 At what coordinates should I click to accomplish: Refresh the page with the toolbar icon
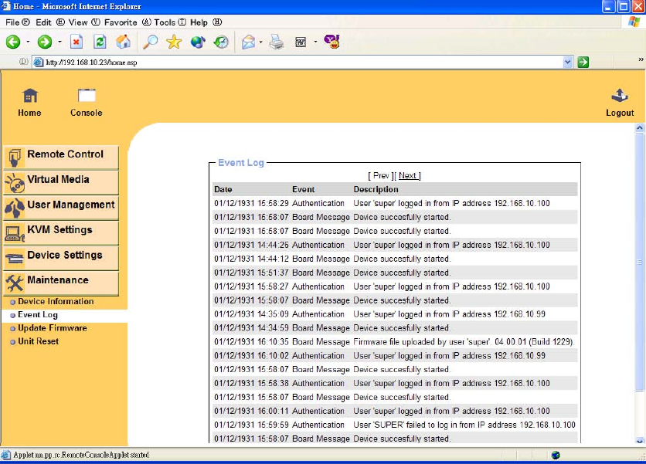100,42
